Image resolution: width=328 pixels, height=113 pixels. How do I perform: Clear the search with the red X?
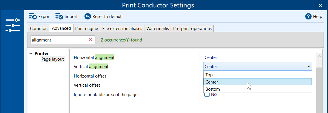pos(91,40)
